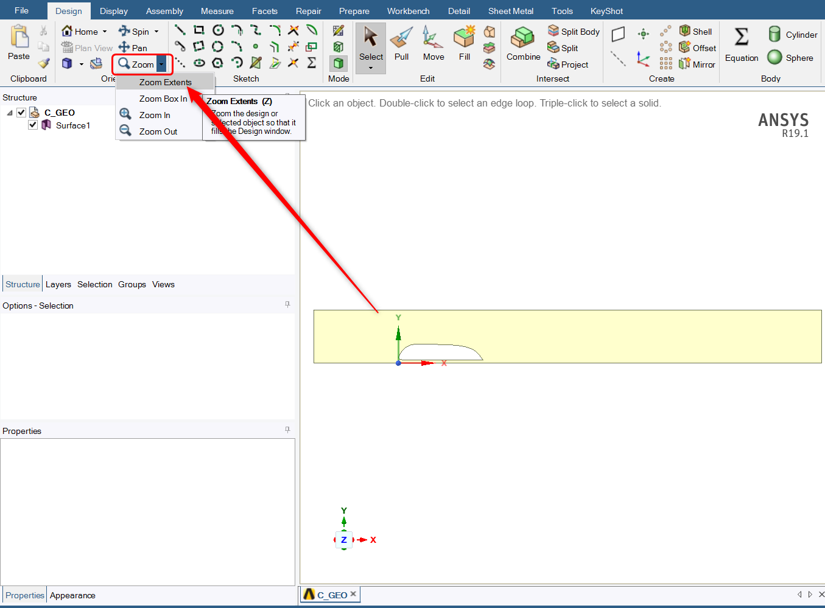The width and height of the screenshot is (825, 608).
Task: Select the Rectangle sketch tool
Action: 198,30
